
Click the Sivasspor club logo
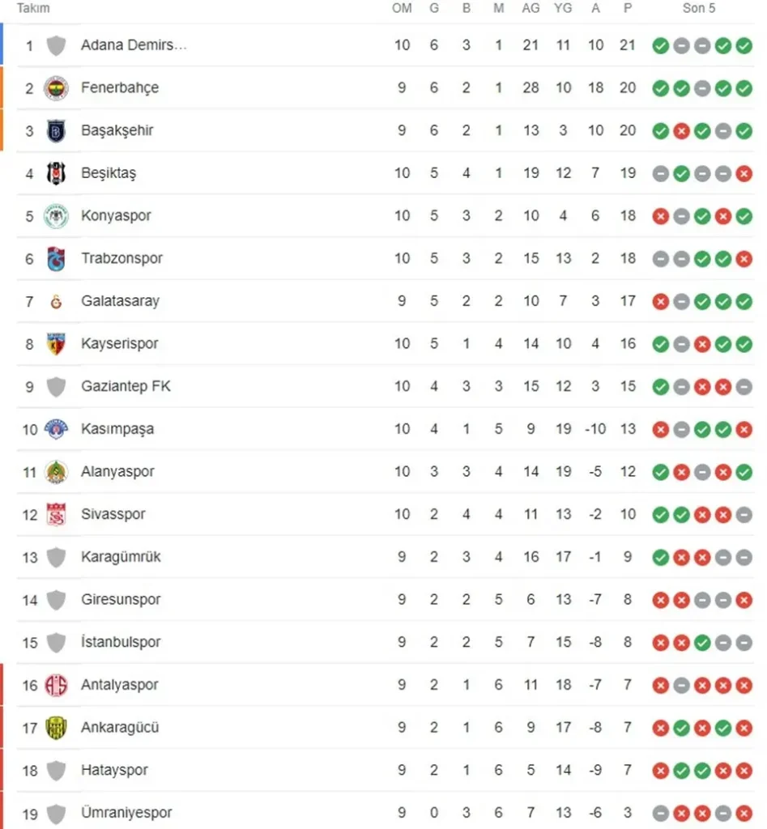click(56, 514)
